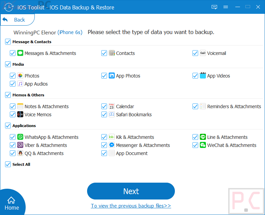Uncheck Kik & Attachments checkbox

(104, 137)
